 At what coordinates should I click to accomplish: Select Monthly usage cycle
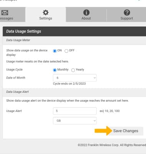[x=55, y=70]
